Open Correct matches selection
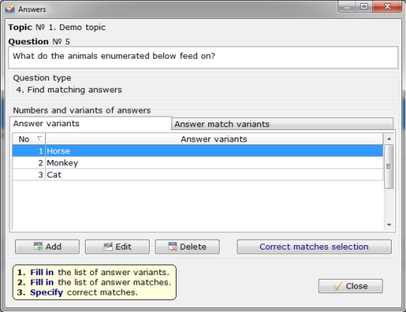The image size is (406, 312). 314,247
